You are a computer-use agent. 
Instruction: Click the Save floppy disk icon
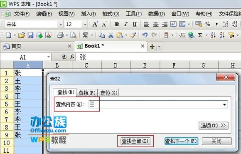[x=30, y=35]
